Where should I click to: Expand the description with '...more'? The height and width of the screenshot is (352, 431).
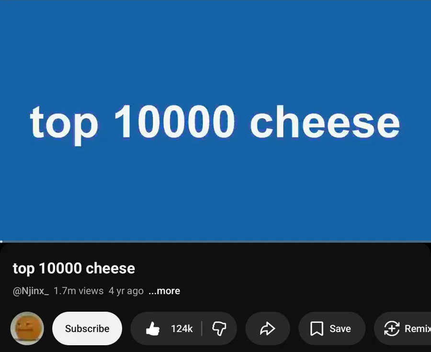pos(164,291)
